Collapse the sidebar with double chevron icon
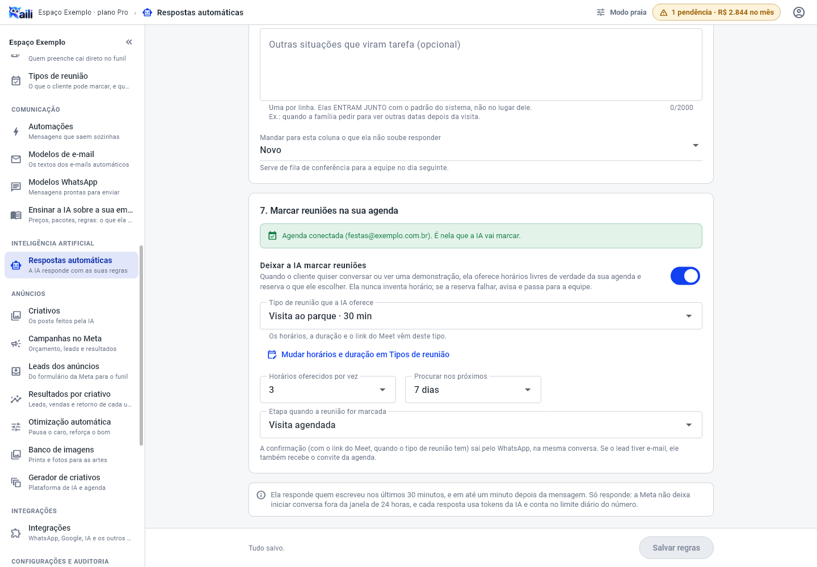Screen dimensions: 817x567 pyautogui.click(x=129, y=42)
